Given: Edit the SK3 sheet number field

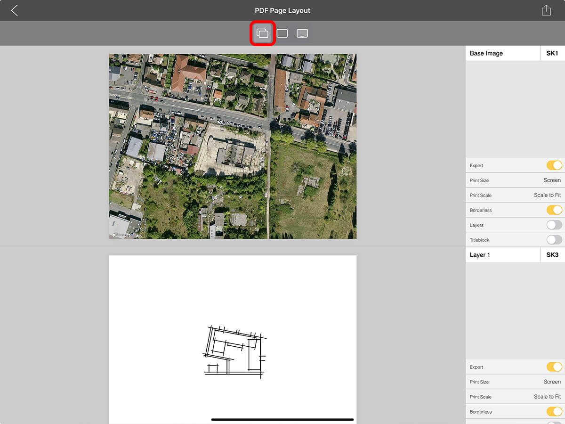Looking at the screenshot, I should 552,255.
